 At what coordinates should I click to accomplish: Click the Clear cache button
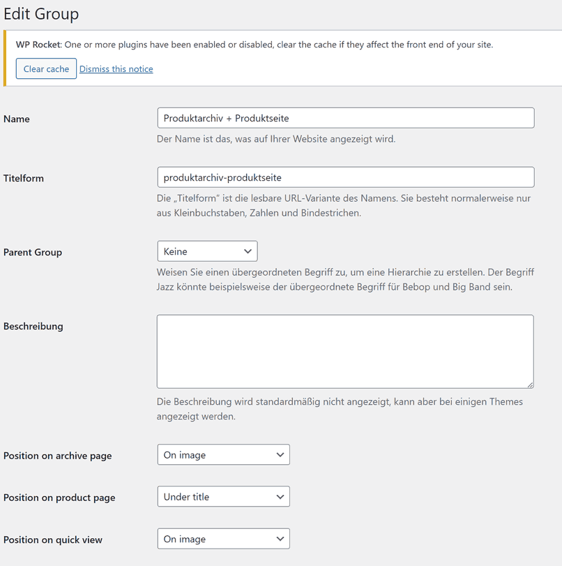pos(46,69)
